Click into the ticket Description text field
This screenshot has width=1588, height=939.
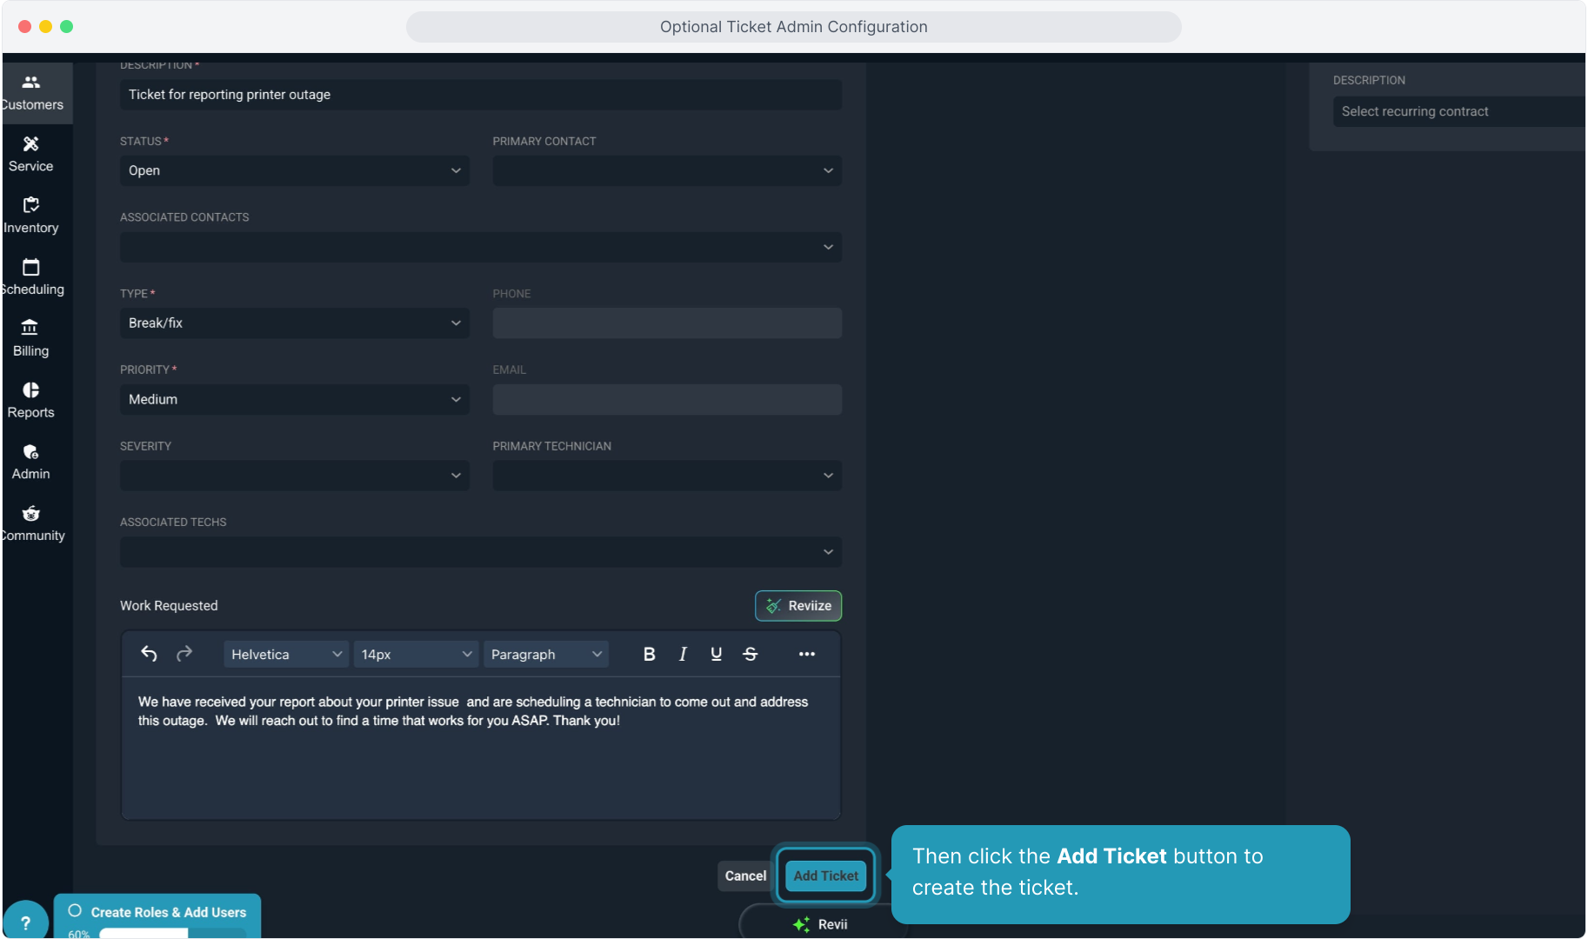(x=480, y=95)
